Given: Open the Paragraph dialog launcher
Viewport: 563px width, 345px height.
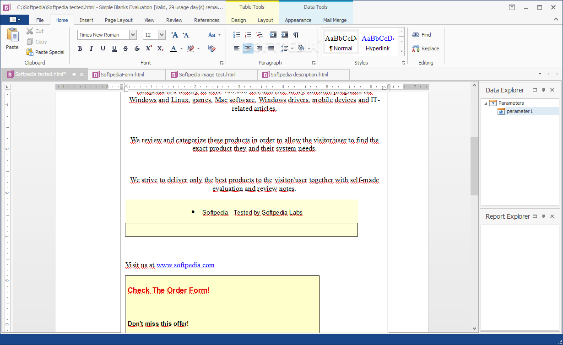Looking at the screenshot, I should [x=314, y=63].
